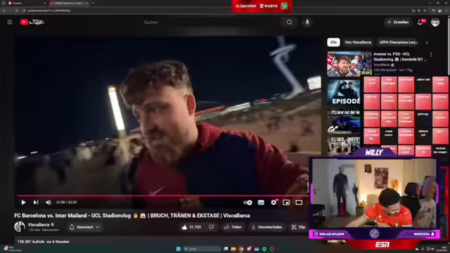
Task: Switch to theater mode view
Action: (299, 202)
